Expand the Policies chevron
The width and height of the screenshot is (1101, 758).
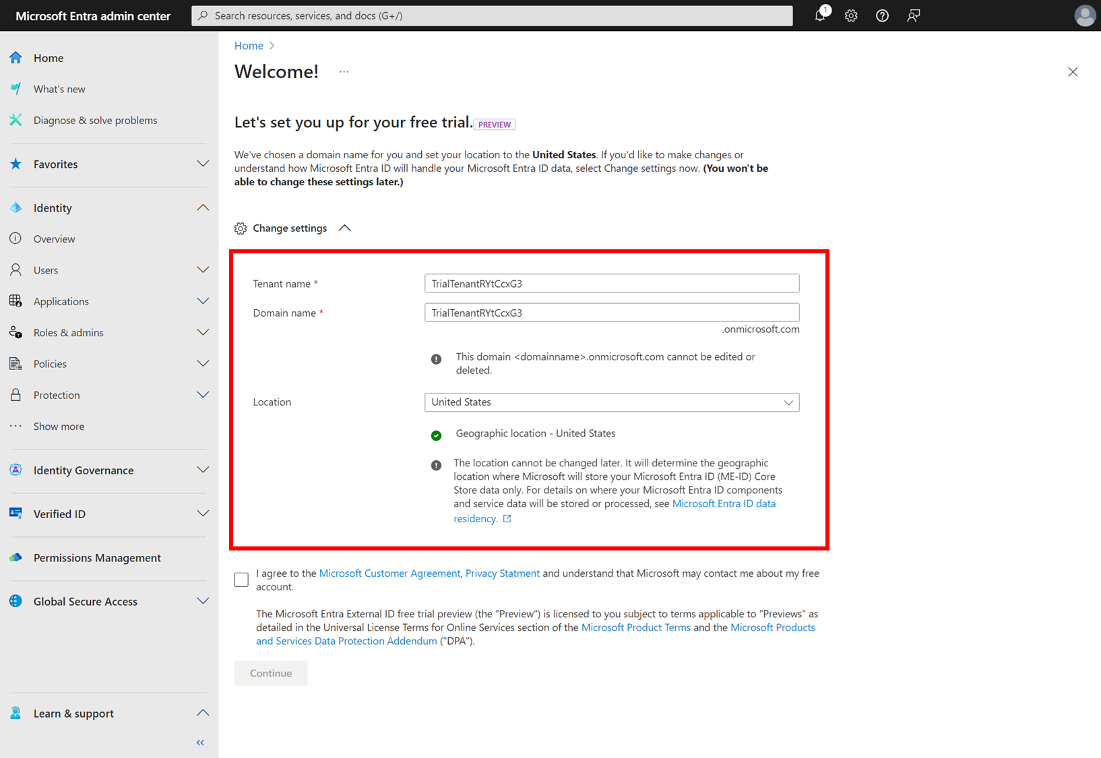203,364
